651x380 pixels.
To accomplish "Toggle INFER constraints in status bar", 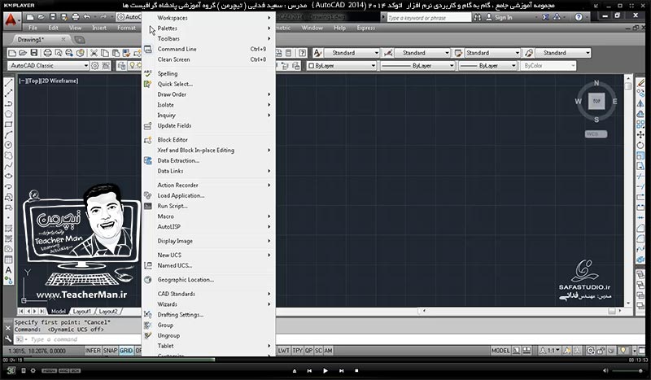I will pyautogui.click(x=93, y=351).
